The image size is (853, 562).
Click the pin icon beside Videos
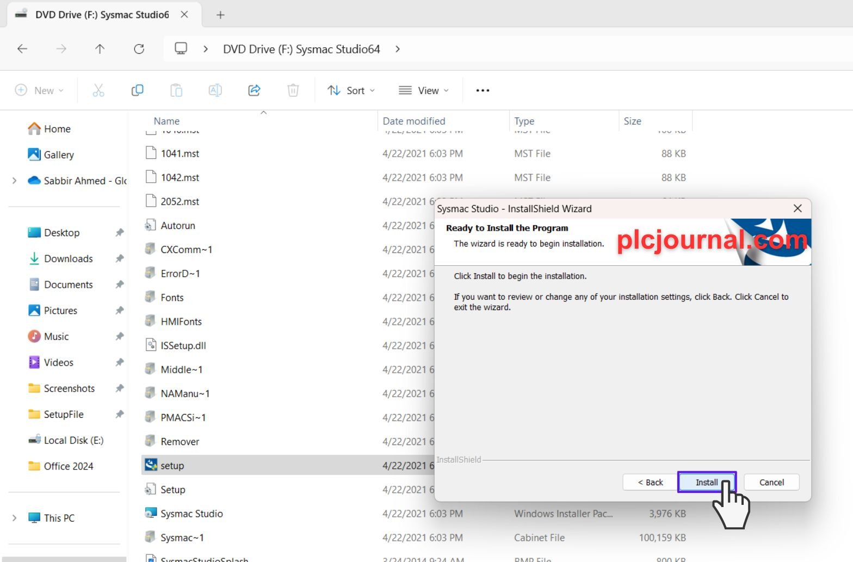pyautogui.click(x=120, y=362)
